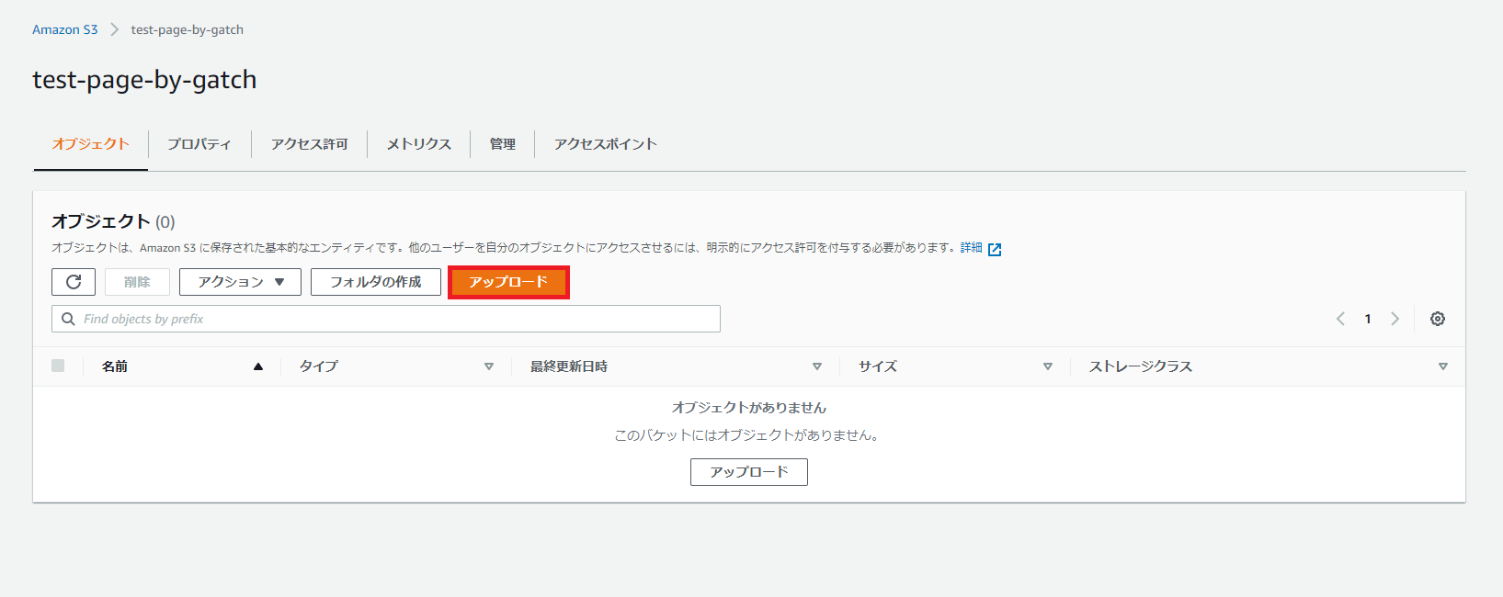This screenshot has width=1503, height=597.
Task: Open the 詳細 link
Action: (x=972, y=248)
